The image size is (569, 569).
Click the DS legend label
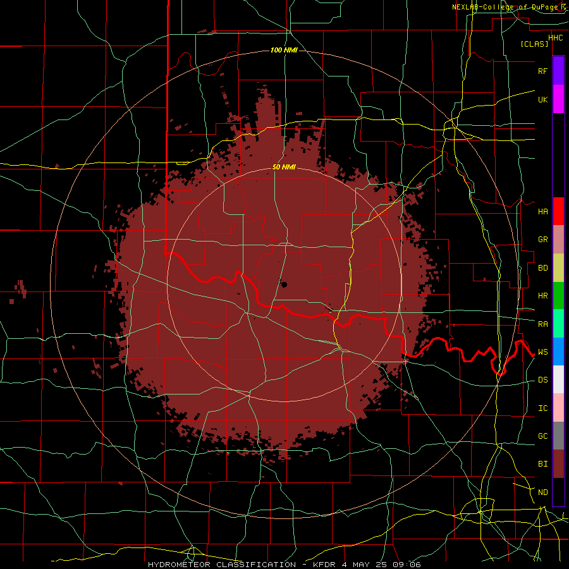(542, 379)
